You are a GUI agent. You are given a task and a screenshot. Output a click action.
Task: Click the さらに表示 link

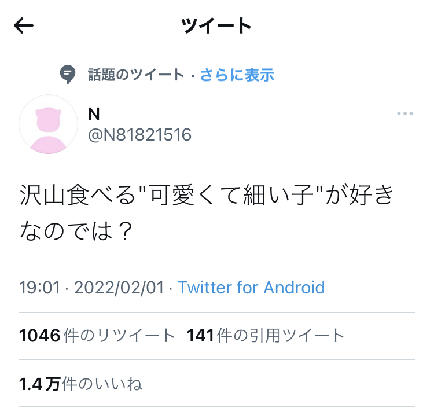click(x=237, y=75)
